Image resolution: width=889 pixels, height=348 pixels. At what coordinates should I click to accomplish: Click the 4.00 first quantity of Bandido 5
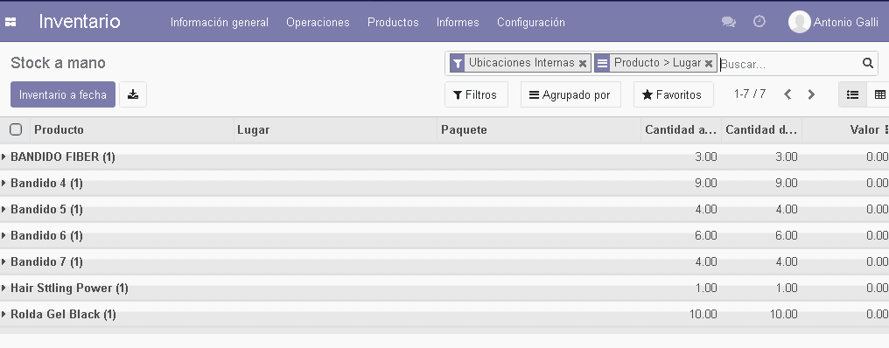tap(706, 209)
